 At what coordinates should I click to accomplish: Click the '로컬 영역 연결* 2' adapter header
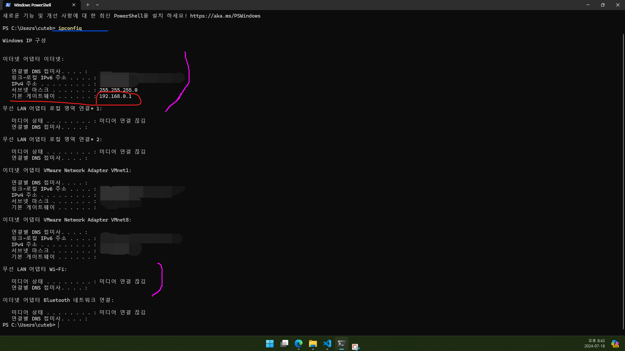tap(52, 140)
